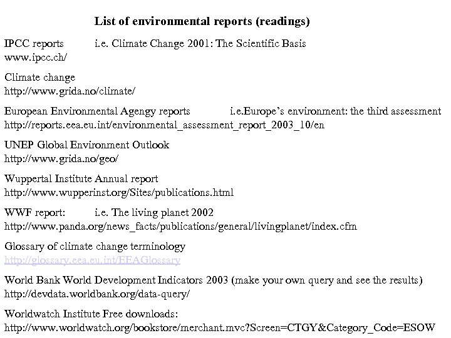Click the worldwatch.org bookstore URL
The image size is (451, 338).
pos(220,328)
